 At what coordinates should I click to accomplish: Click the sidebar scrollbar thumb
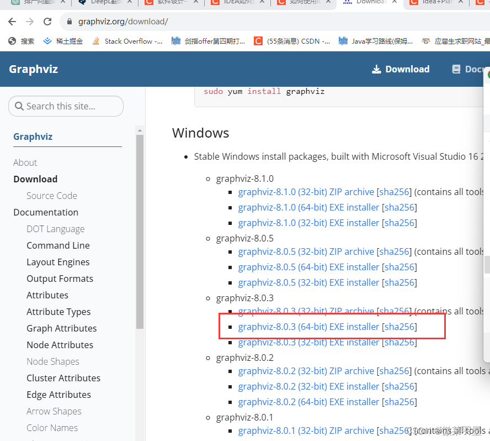click(140, 232)
